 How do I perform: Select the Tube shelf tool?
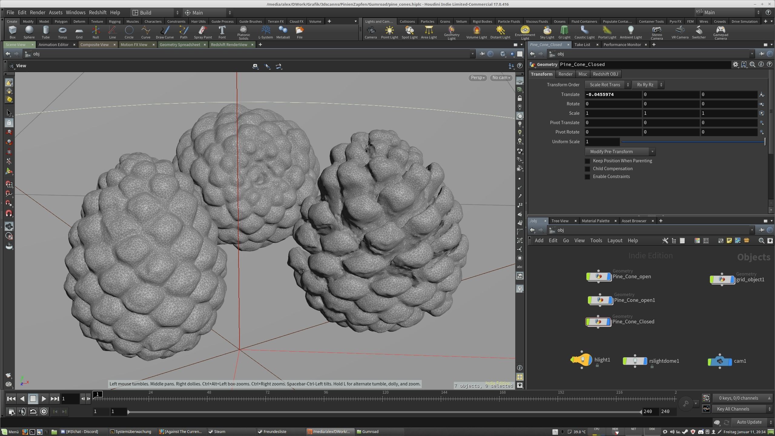point(46,32)
